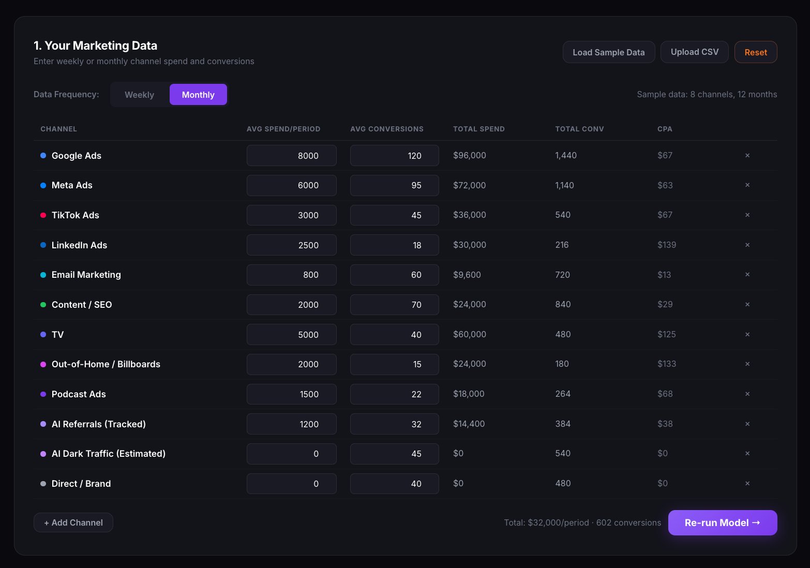Remove the AI Referrals (Tracked) row
The height and width of the screenshot is (568, 810).
tap(747, 424)
